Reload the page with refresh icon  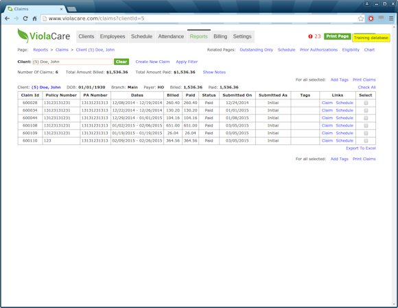pyautogui.click(x=25, y=18)
